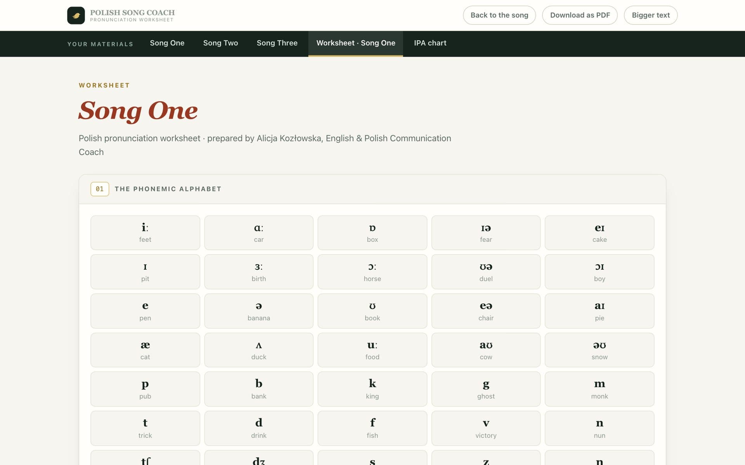Select the əʊ snow phoneme card

point(599,350)
